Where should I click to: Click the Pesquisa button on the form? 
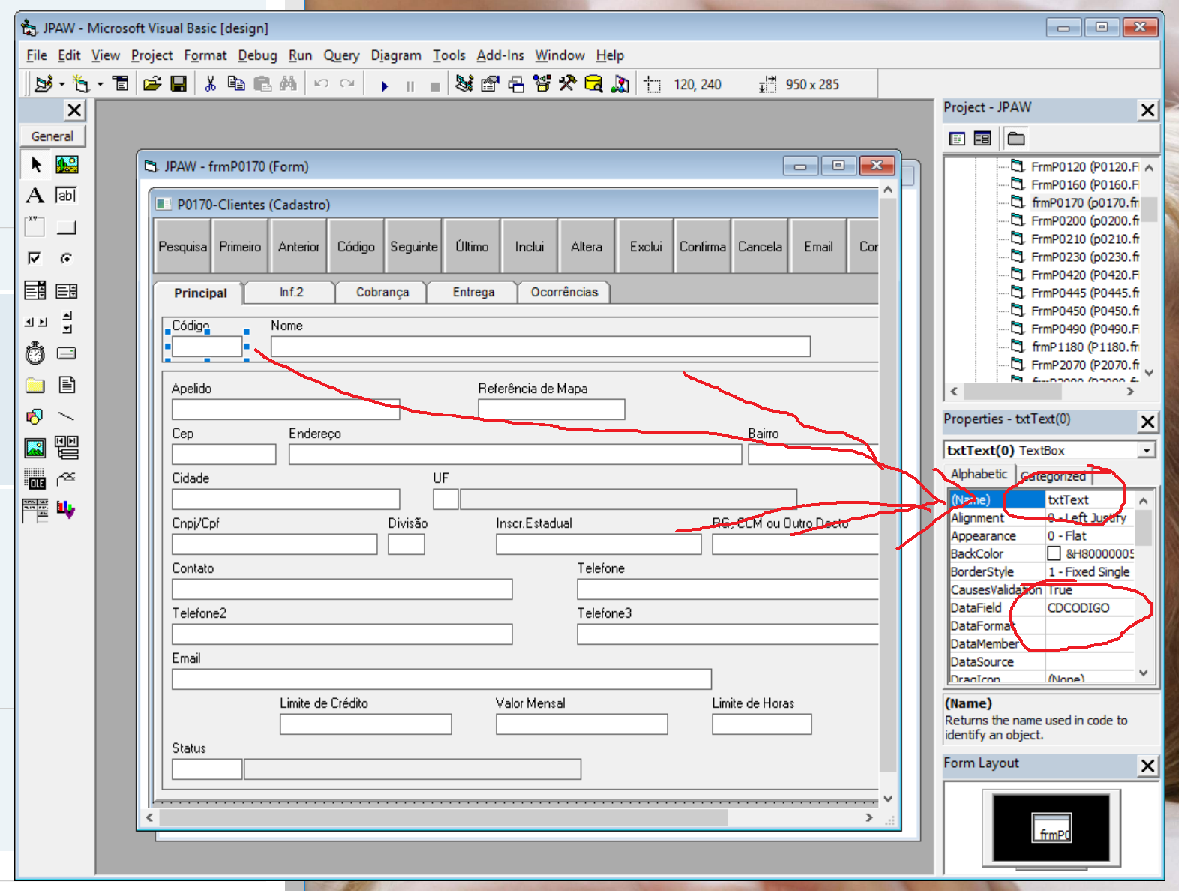point(182,247)
